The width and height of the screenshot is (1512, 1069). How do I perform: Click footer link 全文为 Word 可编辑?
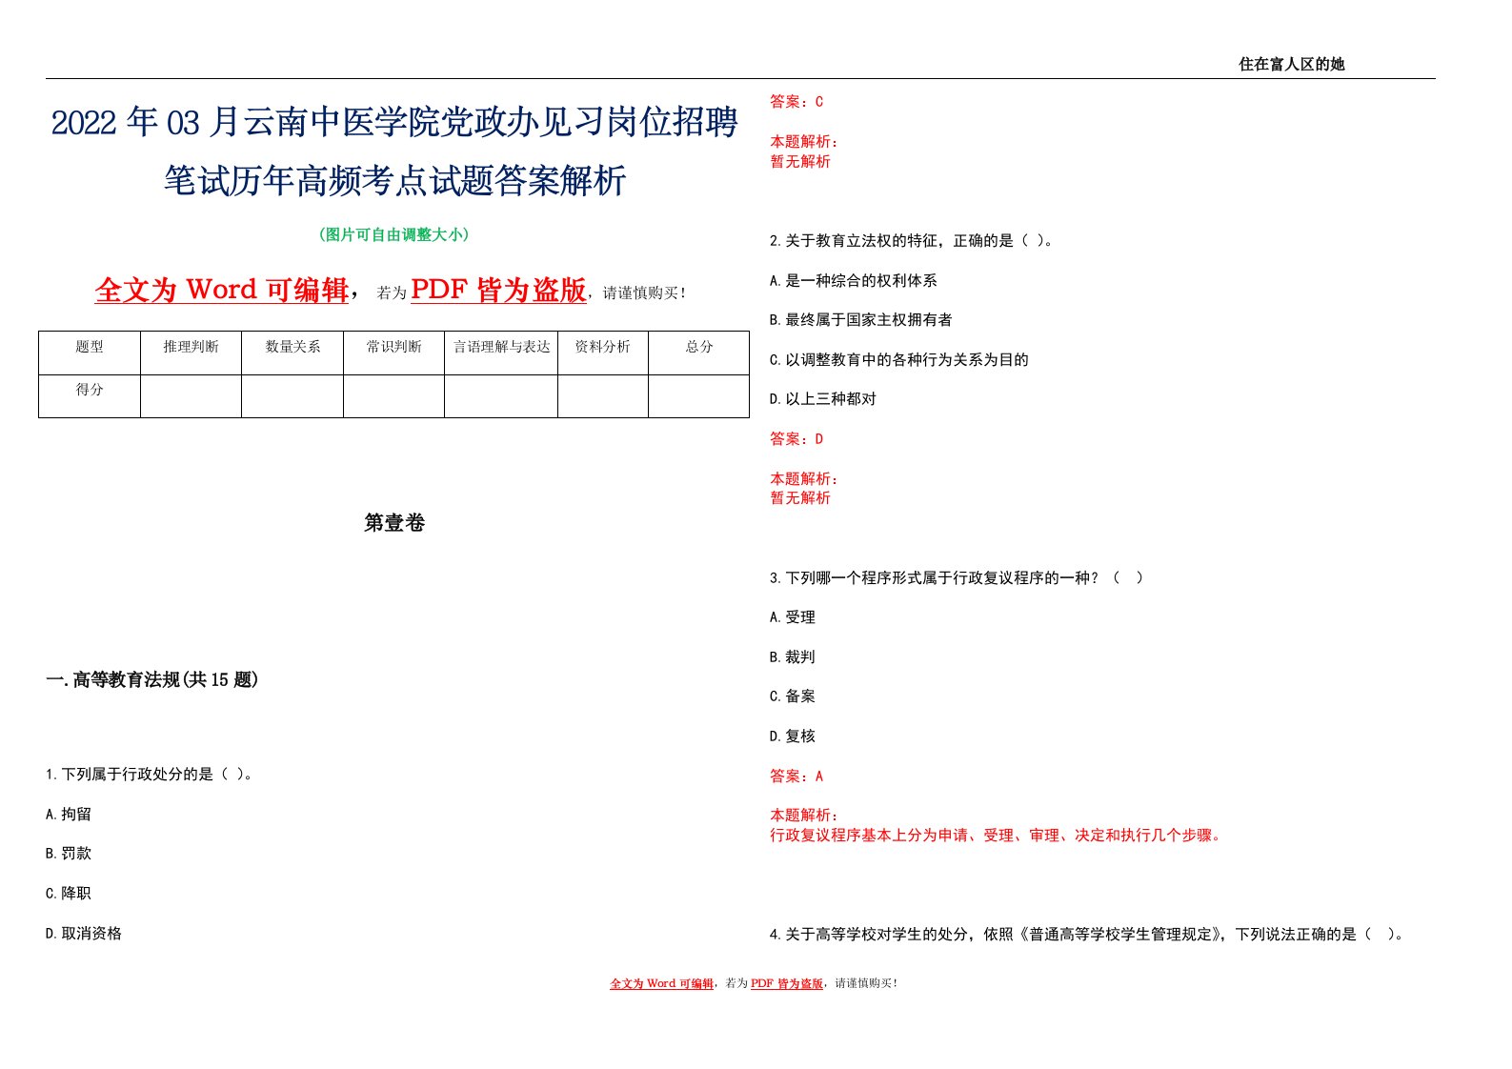pos(661,983)
